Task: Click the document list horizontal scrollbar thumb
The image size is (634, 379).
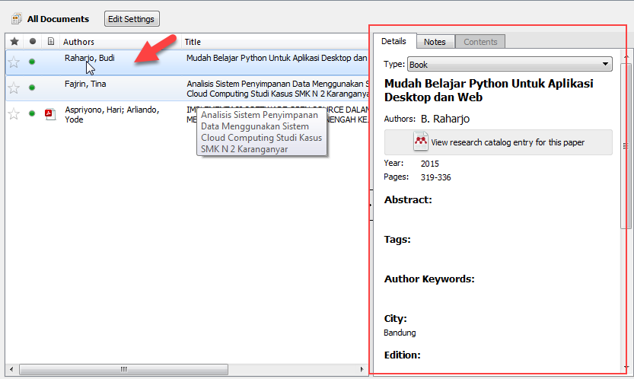Action: [x=123, y=370]
